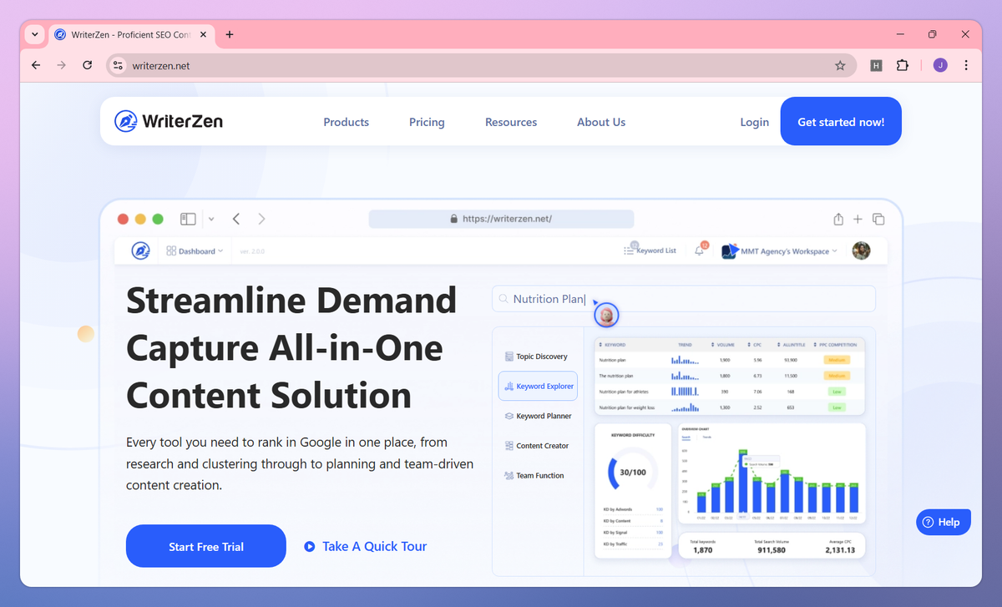The image size is (1002, 607).
Task: Sort by the KEYWORD column header
Action: [613, 345]
